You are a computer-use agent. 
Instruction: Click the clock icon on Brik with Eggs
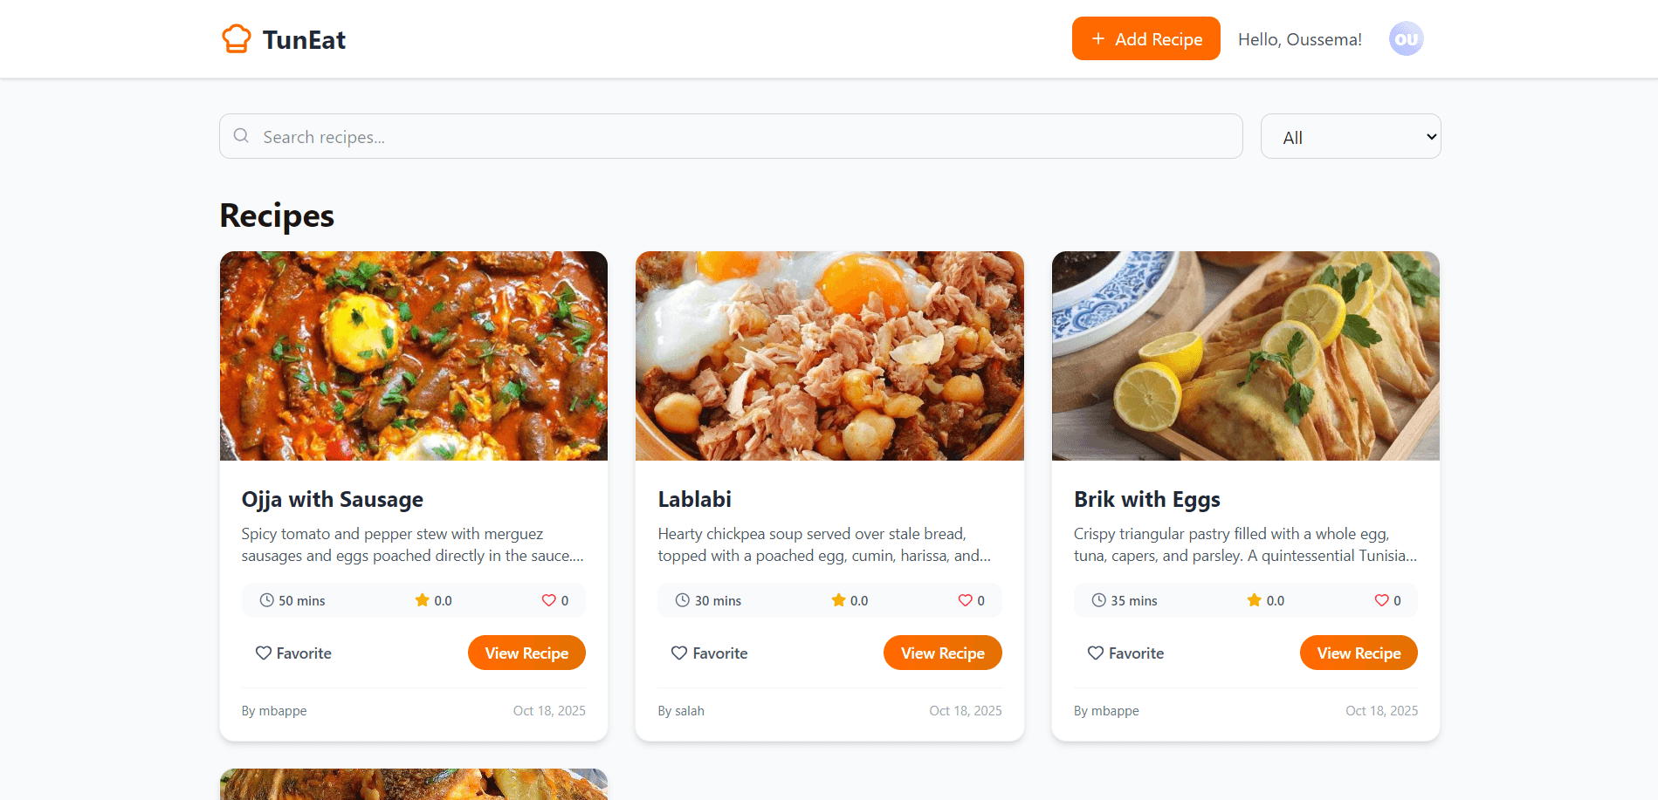point(1098,600)
